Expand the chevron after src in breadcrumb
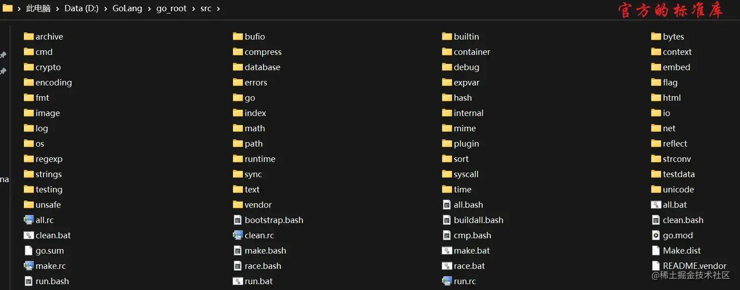 tap(218, 9)
